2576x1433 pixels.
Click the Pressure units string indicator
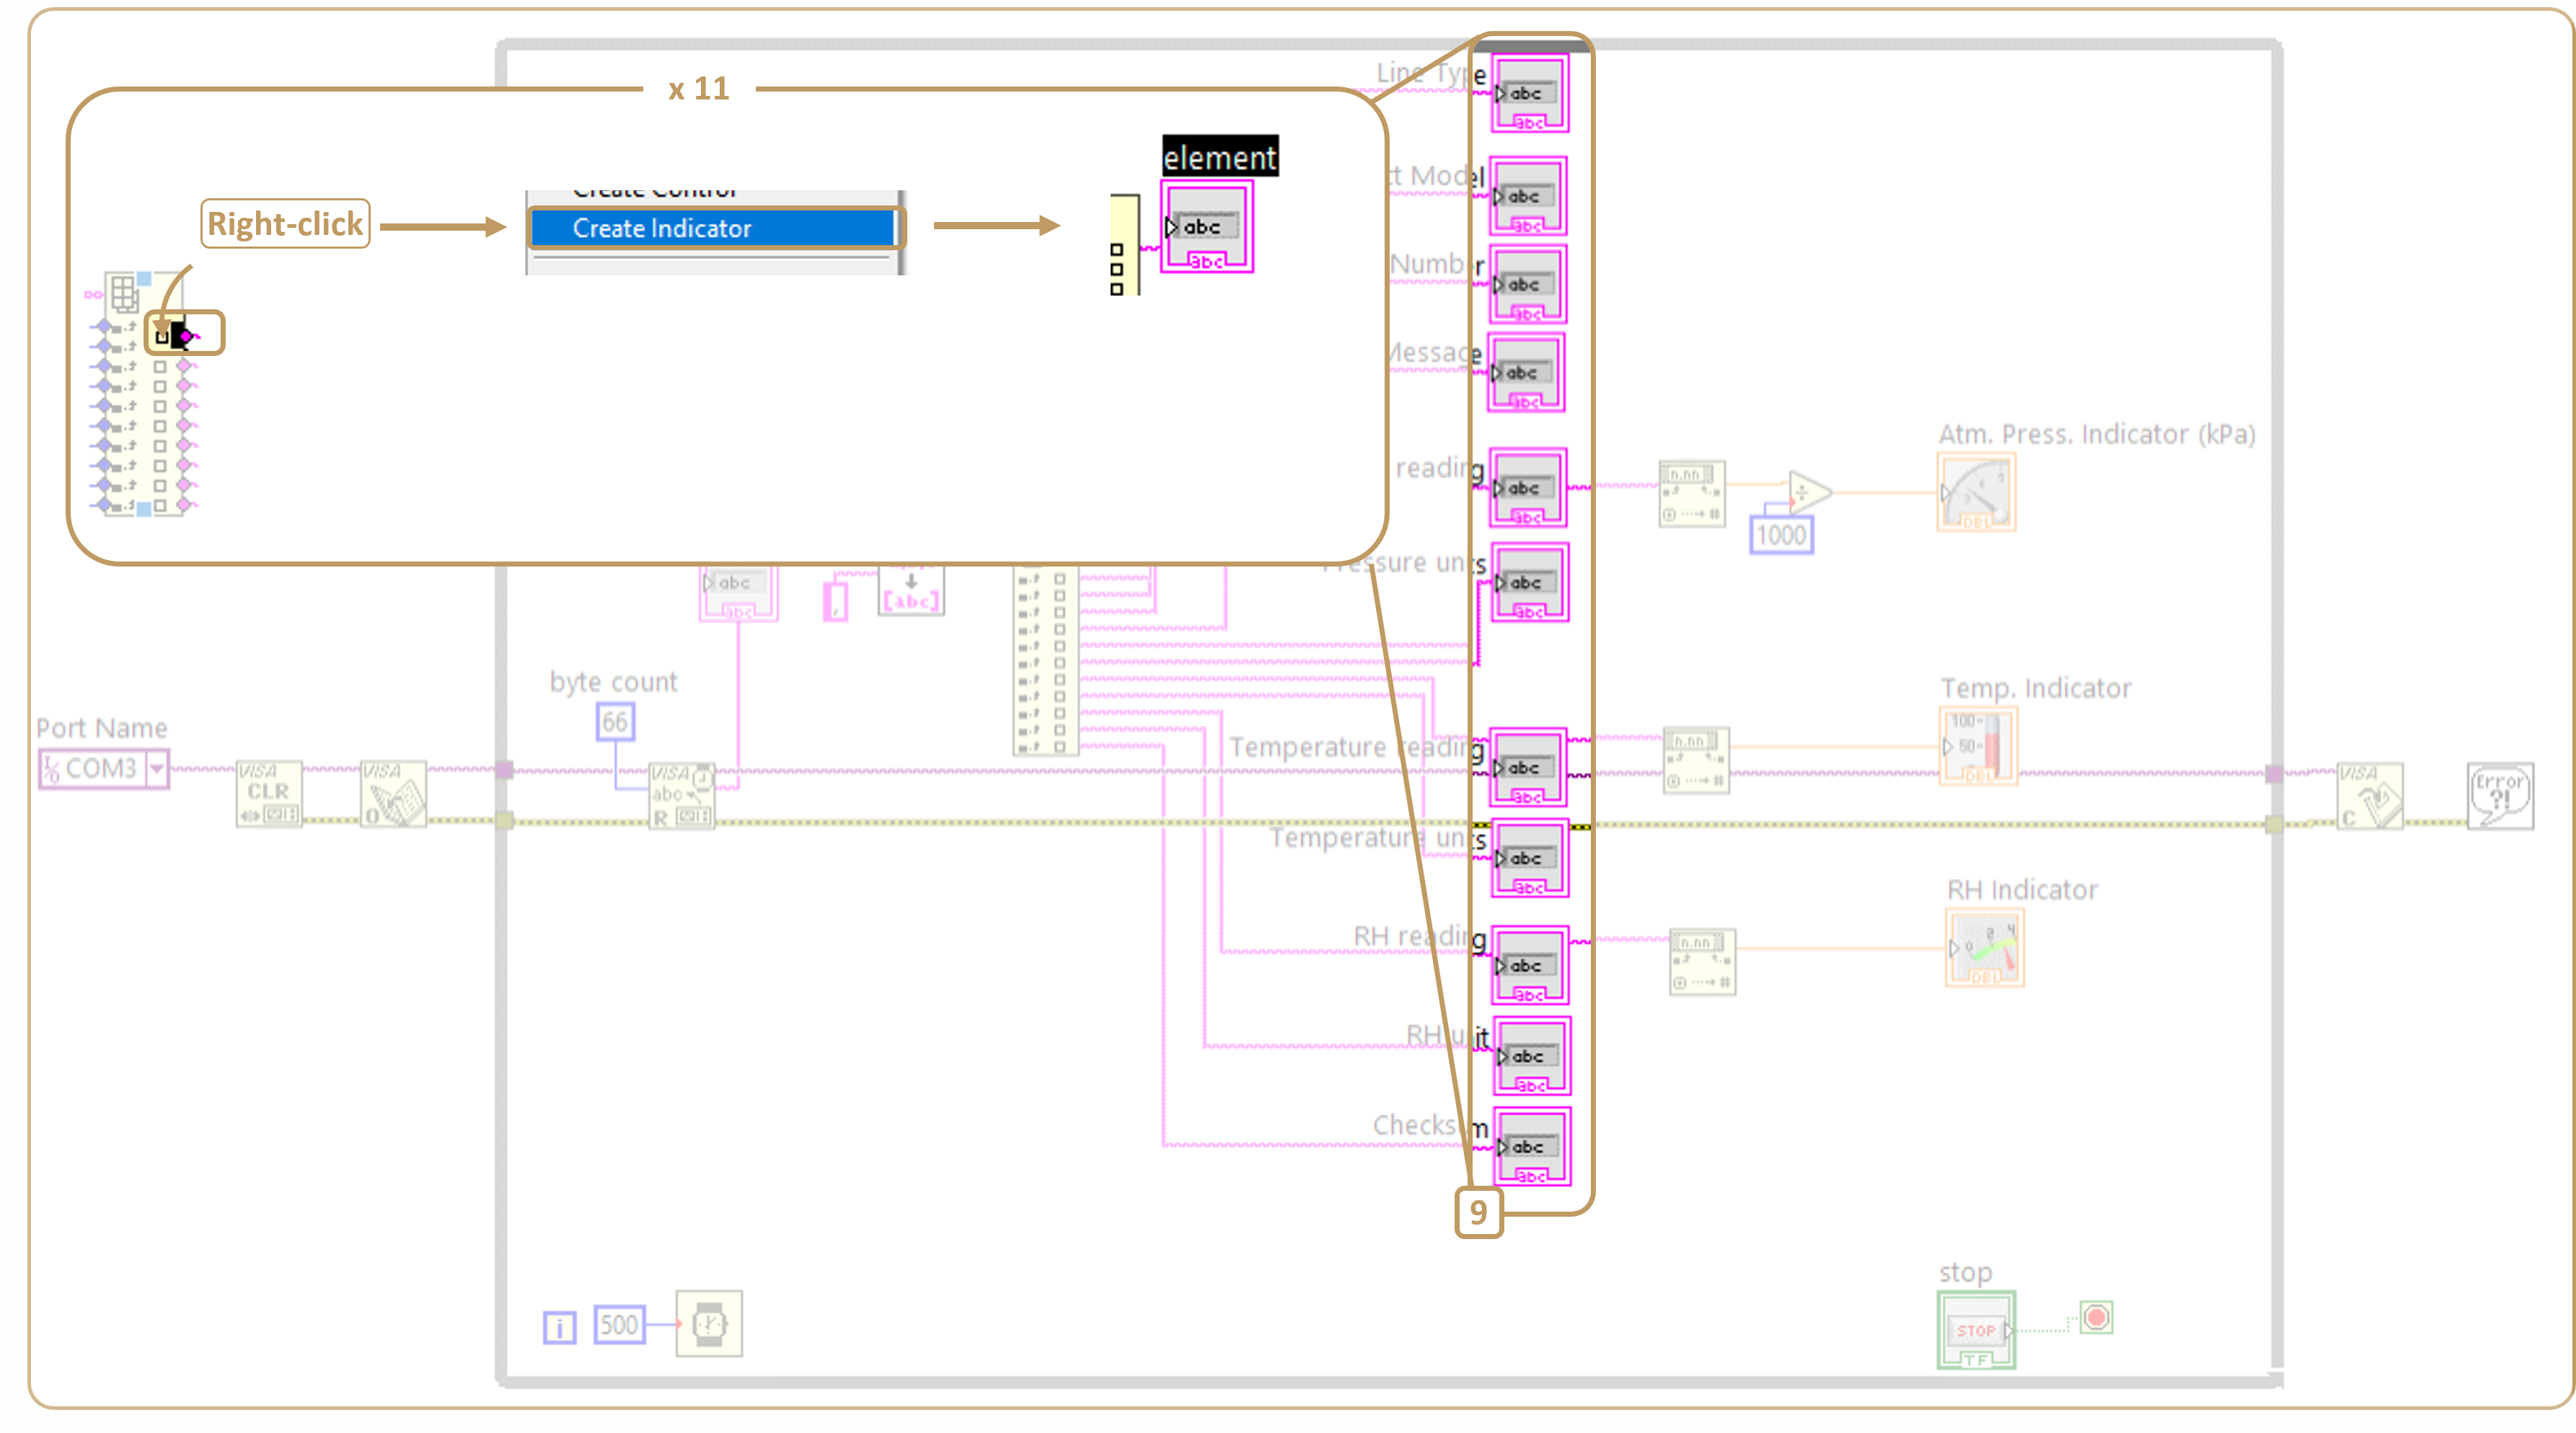(x=1530, y=582)
